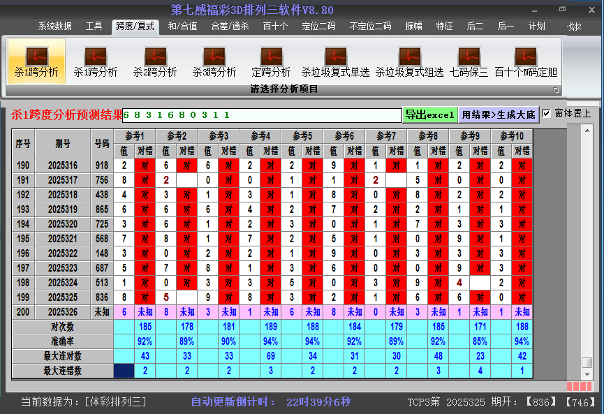This screenshot has height=414, width=604.
Task: Open the 系统数据 menu
Action: (54, 26)
